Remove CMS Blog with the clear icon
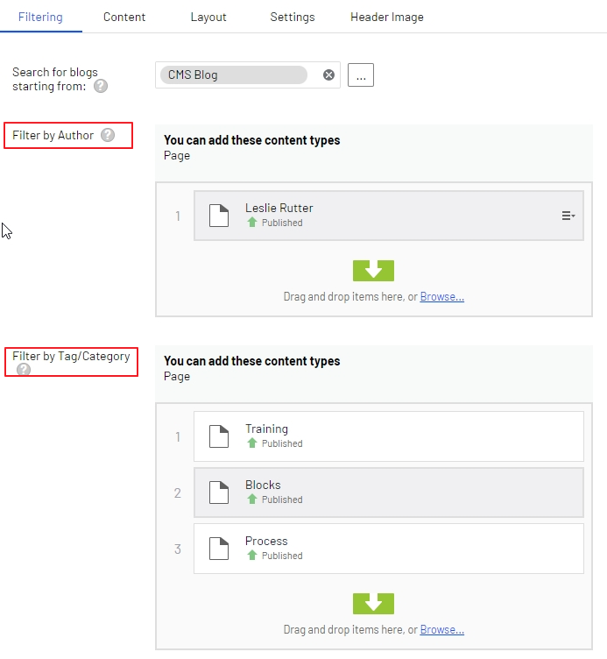 (328, 75)
